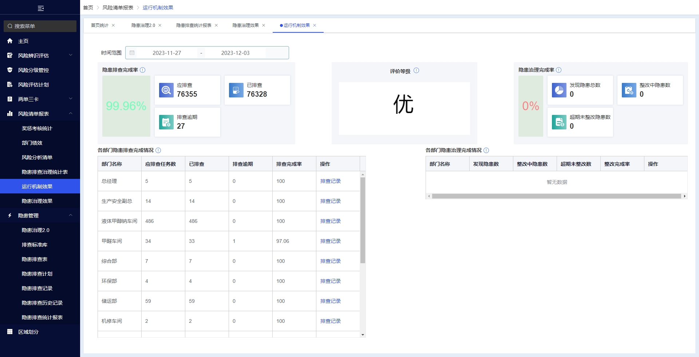This screenshot has height=357, width=699.
Task: Click the shield icon beside 风险分级管控
Action: coord(10,70)
